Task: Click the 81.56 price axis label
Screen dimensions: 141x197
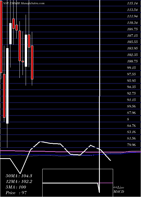Action: tap(131, 138)
